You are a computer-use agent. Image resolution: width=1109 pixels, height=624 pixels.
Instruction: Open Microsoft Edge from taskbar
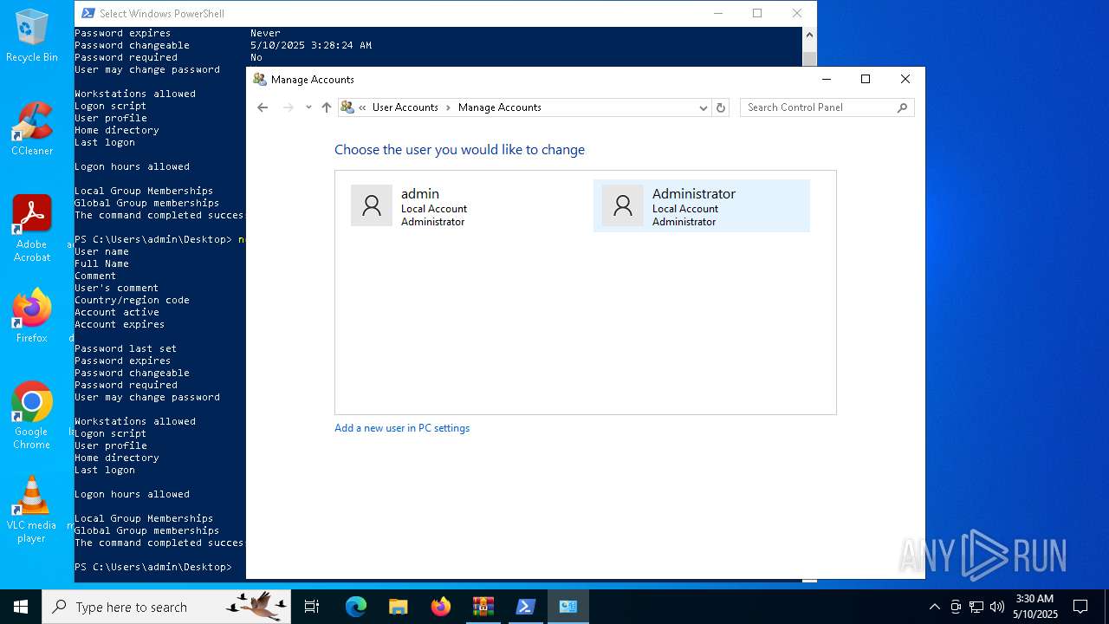(x=356, y=607)
